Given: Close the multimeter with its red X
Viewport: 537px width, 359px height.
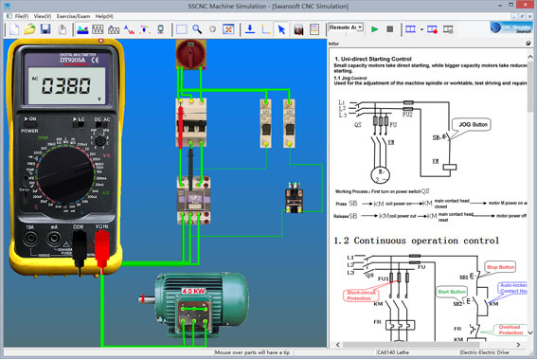Looking at the screenshot, I should pyautogui.click(x=100, y=41).
